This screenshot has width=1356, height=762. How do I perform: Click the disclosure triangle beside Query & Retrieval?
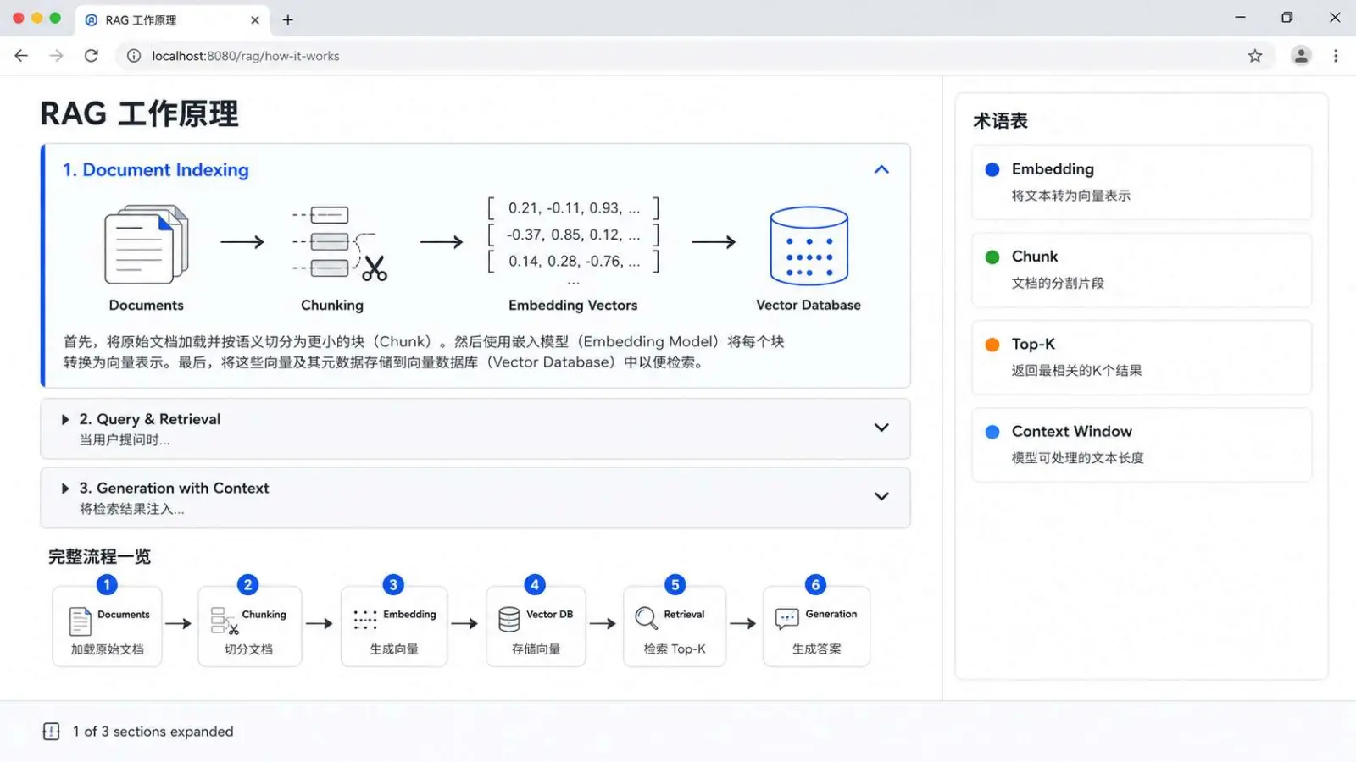click(65, 419)
